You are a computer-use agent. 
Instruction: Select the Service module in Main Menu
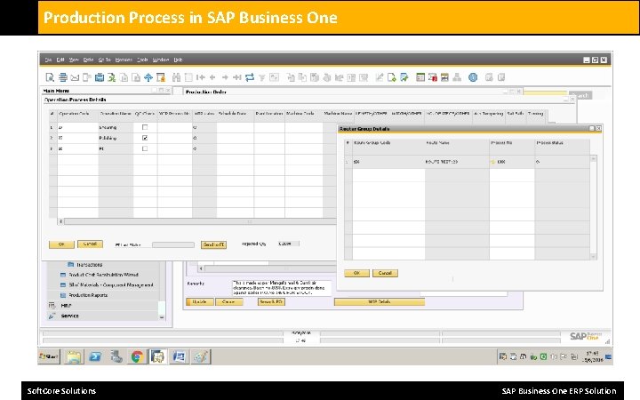[70, 316]
